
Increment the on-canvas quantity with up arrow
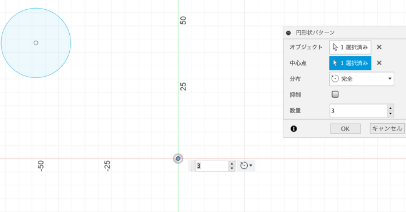point(232,163)
